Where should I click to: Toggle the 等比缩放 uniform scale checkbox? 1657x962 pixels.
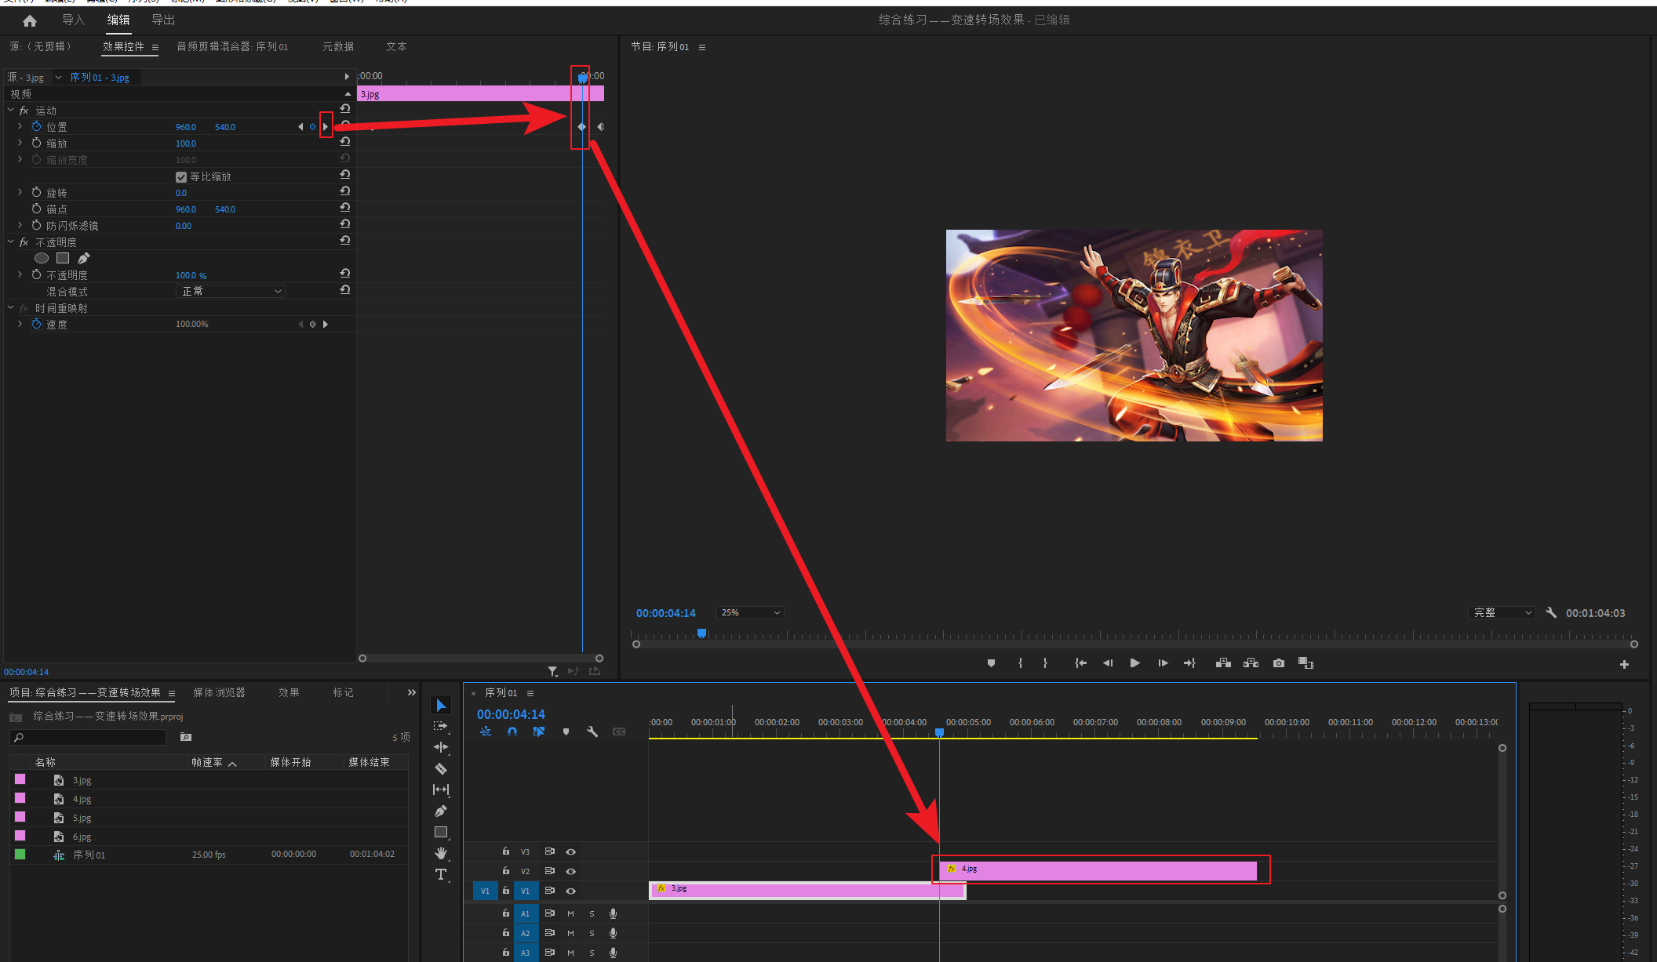point(181,177)
